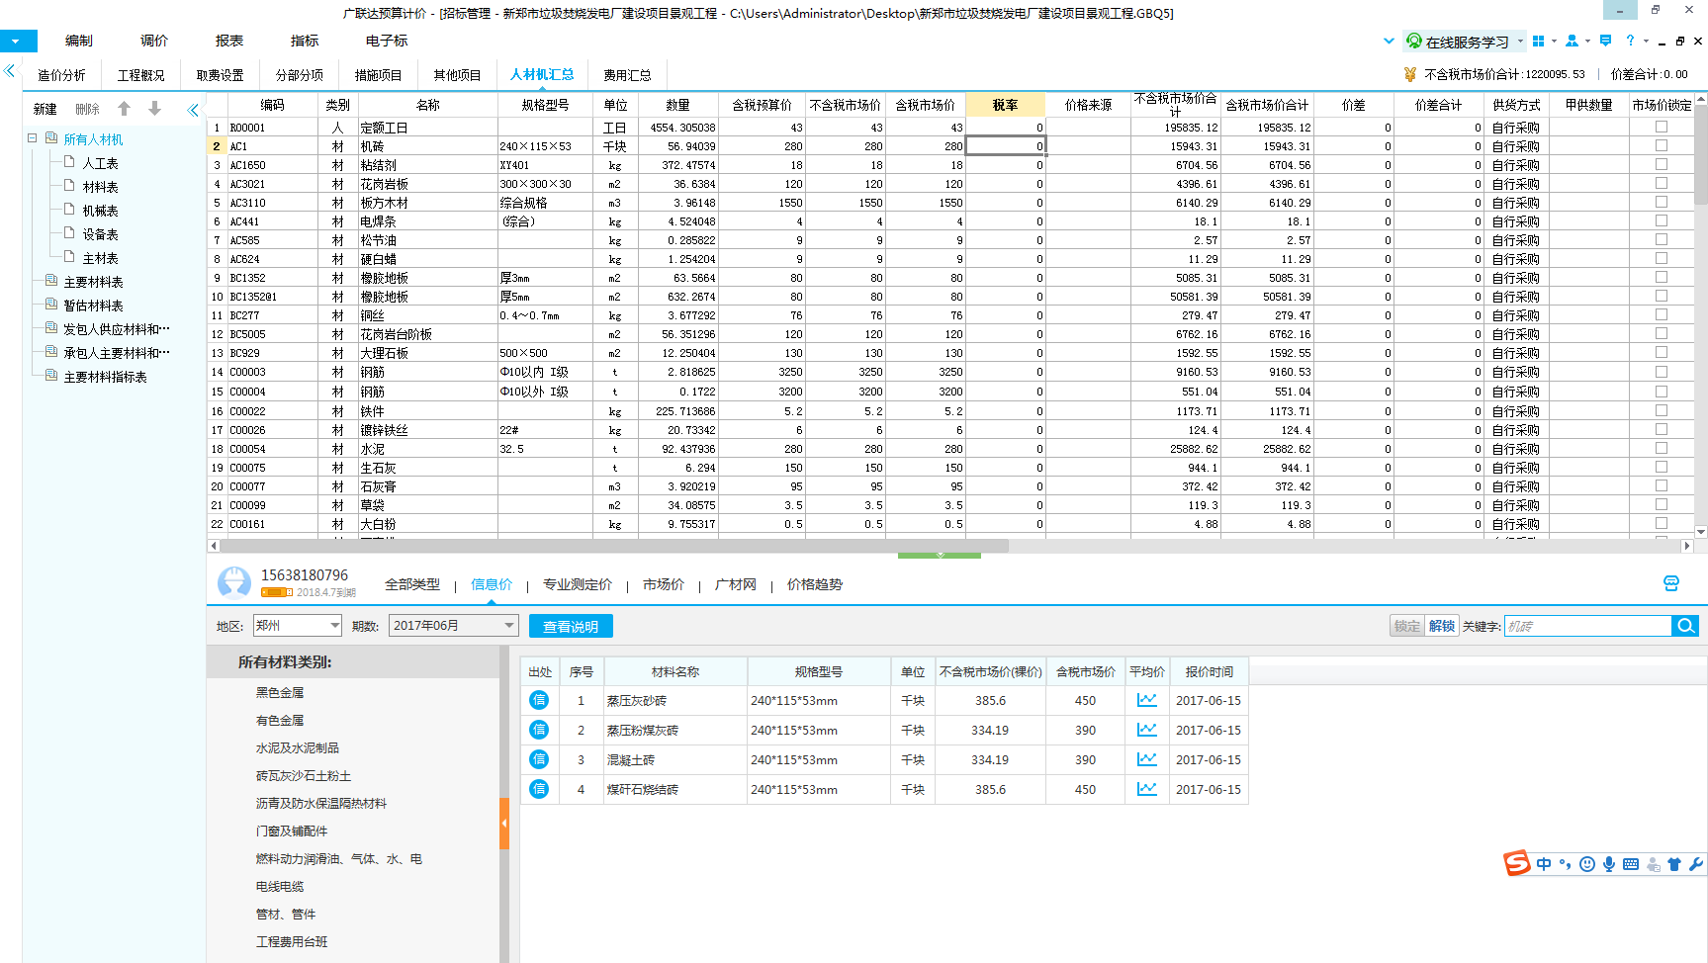This screenshot has height=963, width=1708.
Task: Click the user avatar in price panel
Action: [234, 582]
